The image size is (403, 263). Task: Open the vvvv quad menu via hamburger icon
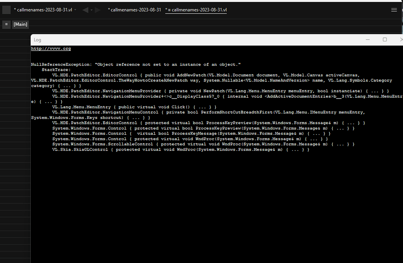click(394, 10)
